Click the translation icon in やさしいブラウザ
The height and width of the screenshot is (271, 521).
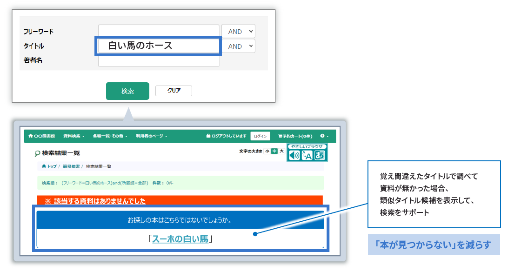point(307,155)
